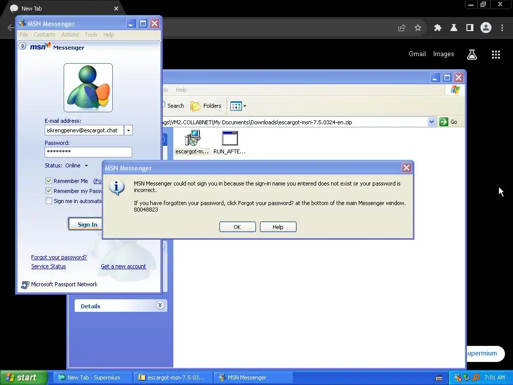Click the Password input field
Image resolution: width=513 pixels, height=385 pixels.
(x=88, y=152)
